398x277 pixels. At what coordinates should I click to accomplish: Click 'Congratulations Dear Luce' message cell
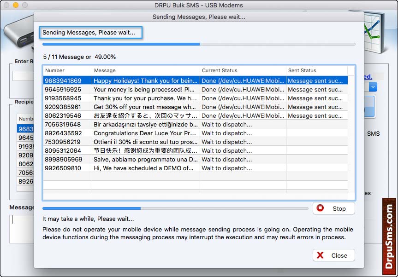tap(145, 133)
